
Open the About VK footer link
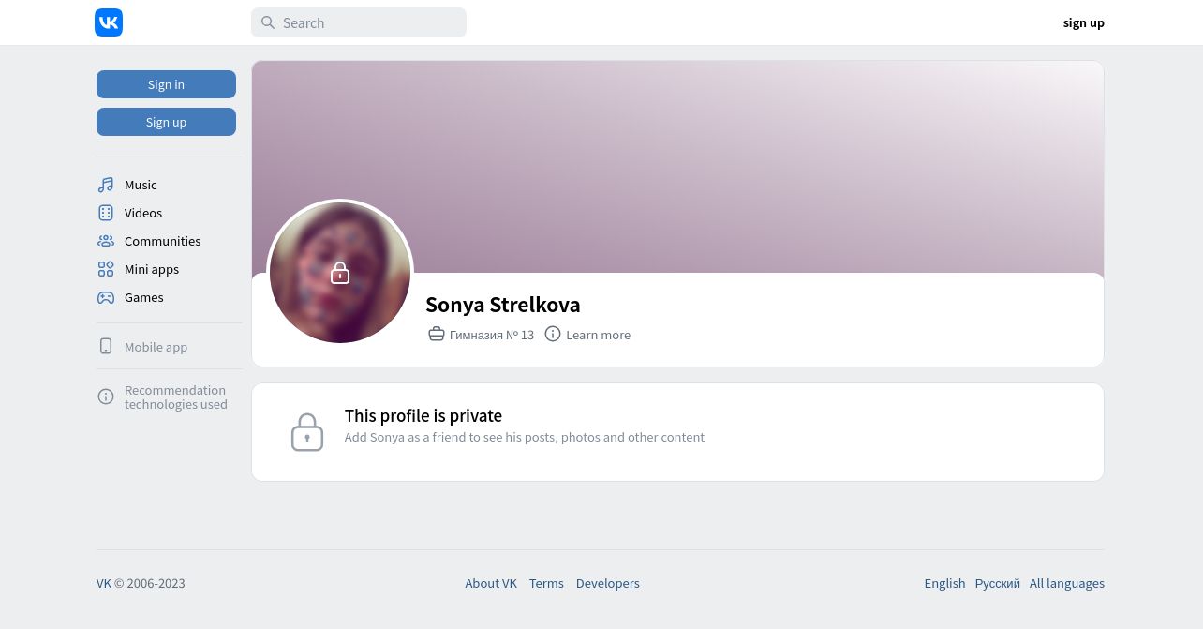coord(491,583)
